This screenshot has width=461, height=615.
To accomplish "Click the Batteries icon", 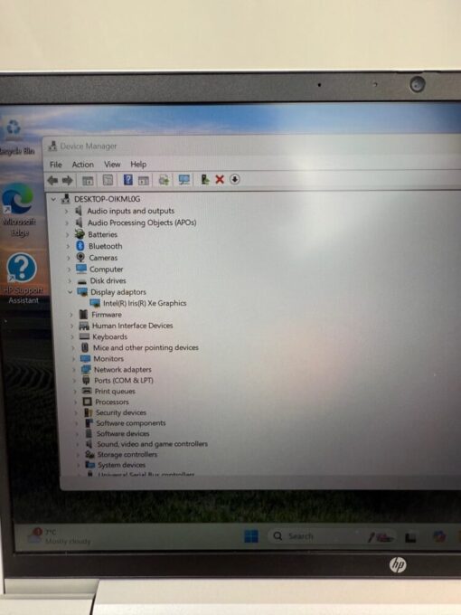I will (80, 234).
